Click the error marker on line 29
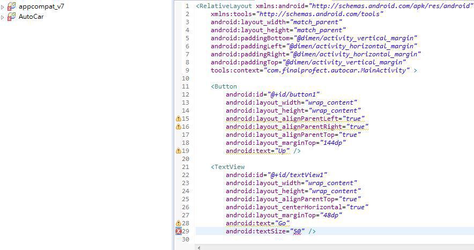The image size is (474, 250). pos(179,231)
